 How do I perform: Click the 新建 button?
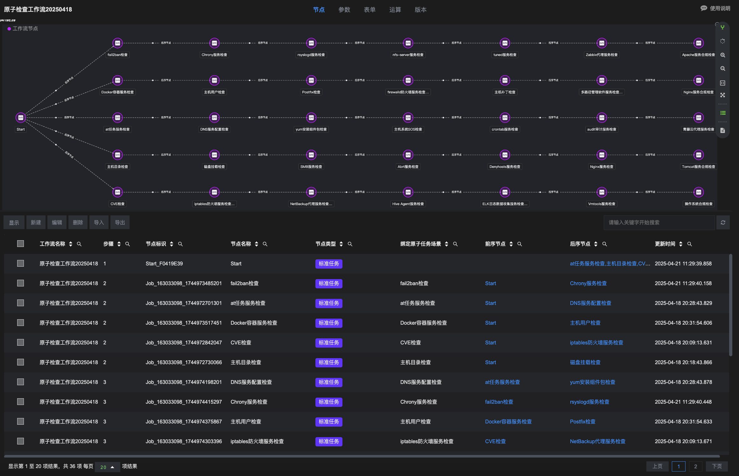[x=36, y=222]
